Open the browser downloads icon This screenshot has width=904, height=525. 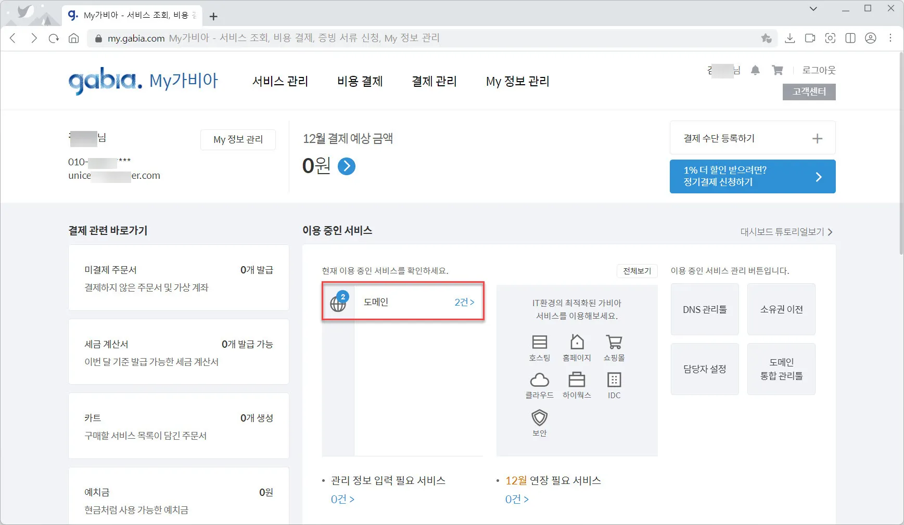tap(790, 38)
